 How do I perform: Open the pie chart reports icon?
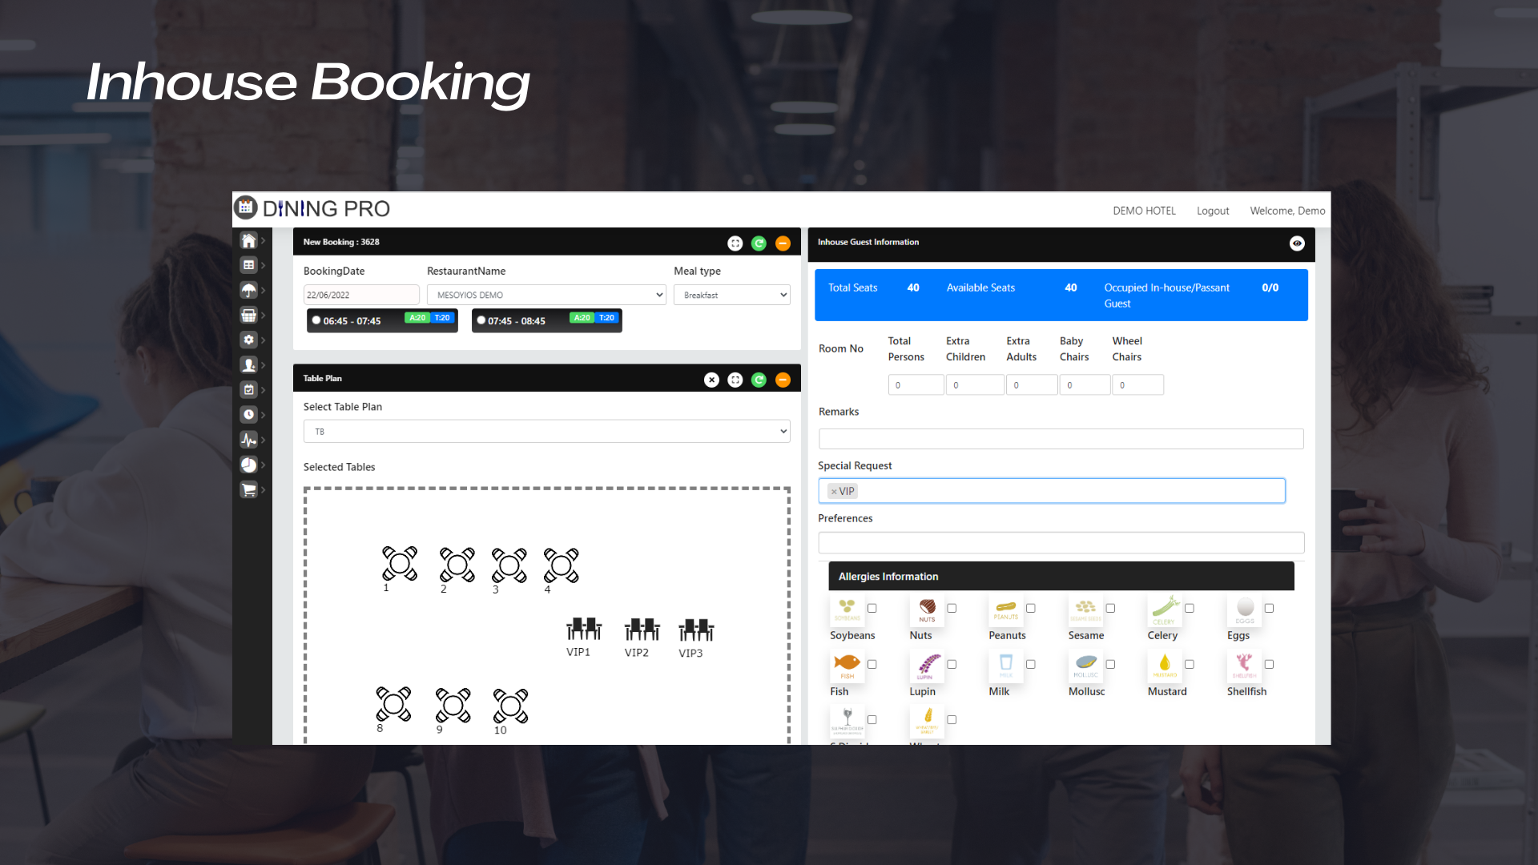pyautogui.click(x=249, y=465)
